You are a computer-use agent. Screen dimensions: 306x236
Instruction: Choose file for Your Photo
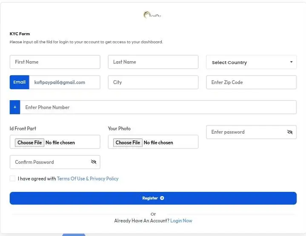point(128,143)
